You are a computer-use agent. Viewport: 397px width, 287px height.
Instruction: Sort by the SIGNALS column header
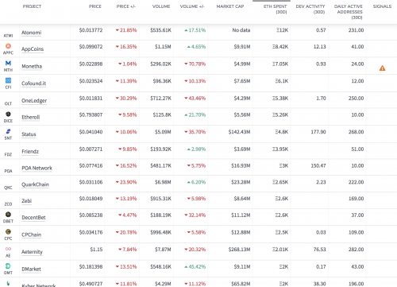tap(382, 6)
